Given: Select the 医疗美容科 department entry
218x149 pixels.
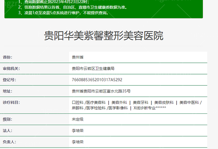Looking at the screenshot, I should click(x=96, y=102).
